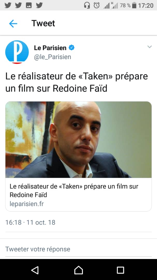
Task: Tap image notification icon in status bar
Action: pyautogui.click(x=29, y=5)
